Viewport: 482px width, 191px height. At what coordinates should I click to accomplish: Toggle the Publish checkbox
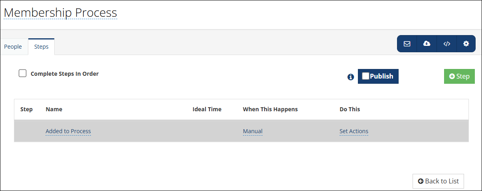click(365, 76)
